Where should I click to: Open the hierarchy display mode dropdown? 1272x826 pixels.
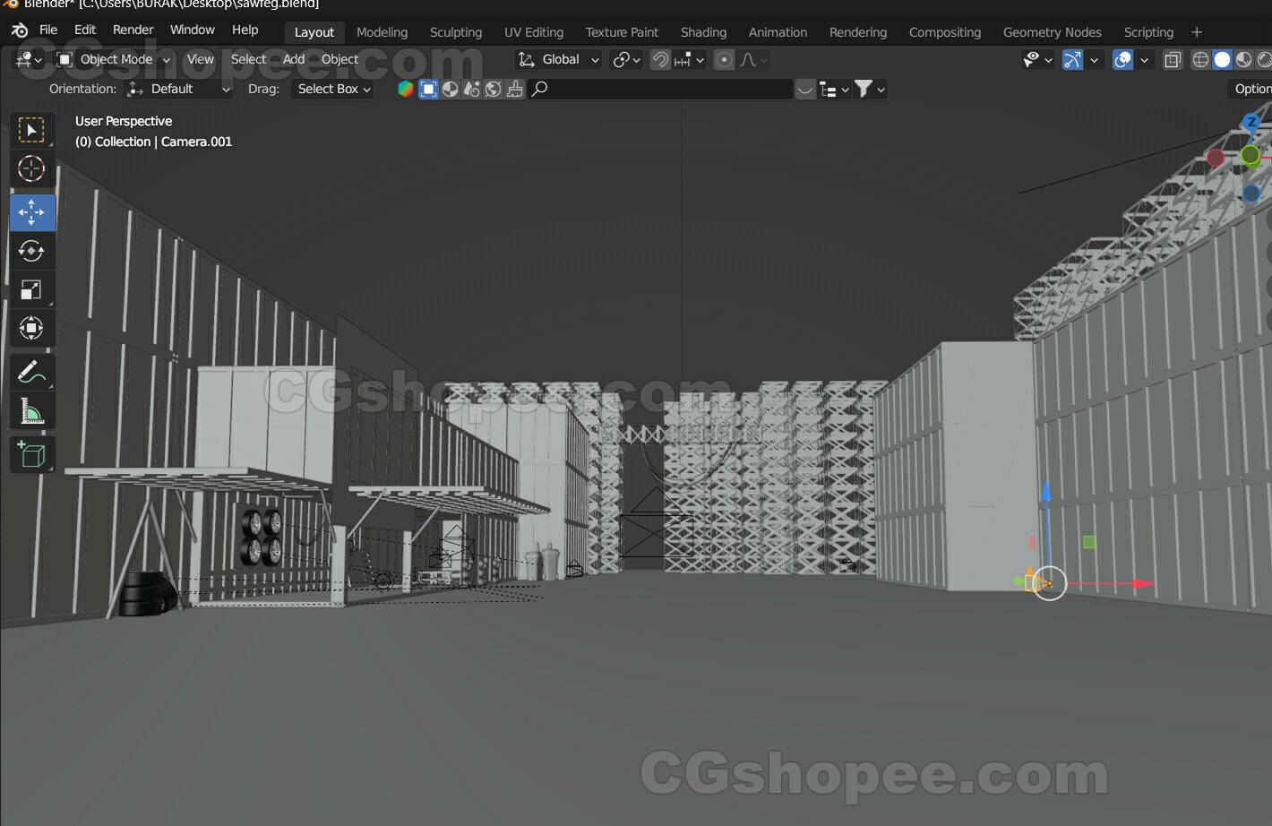coord(834,89)
